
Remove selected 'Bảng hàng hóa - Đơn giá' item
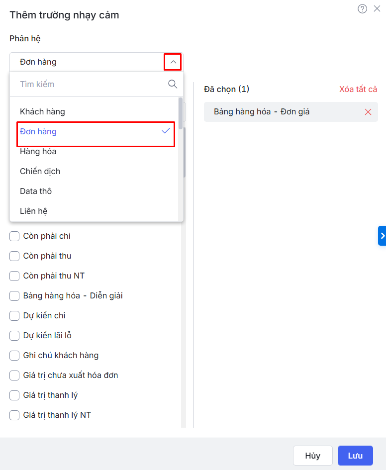[368, 112]
